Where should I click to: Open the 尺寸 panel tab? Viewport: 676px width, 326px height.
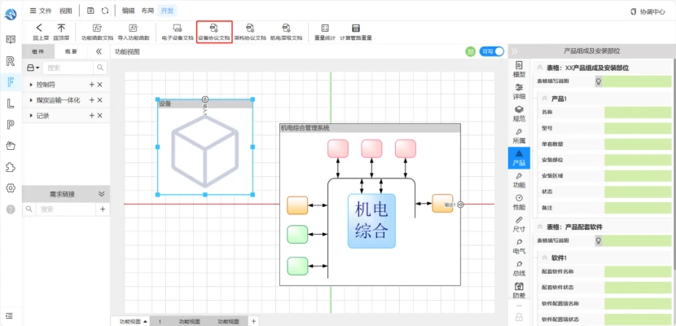click(x=519, y=225)
